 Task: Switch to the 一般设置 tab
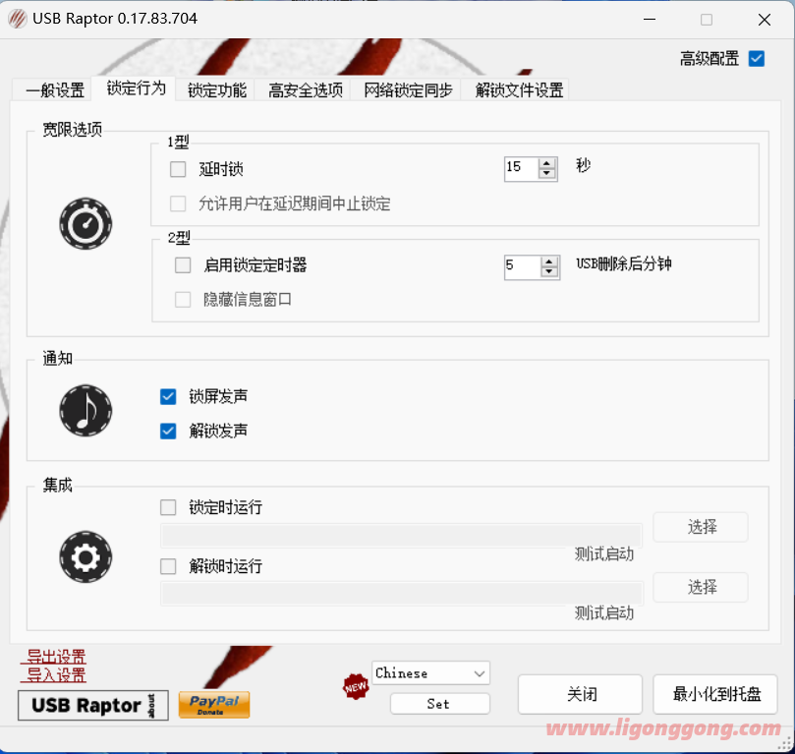tap(55, 90)
